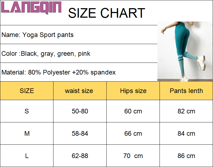Click the Material composition row

click(x=59, y=72)
